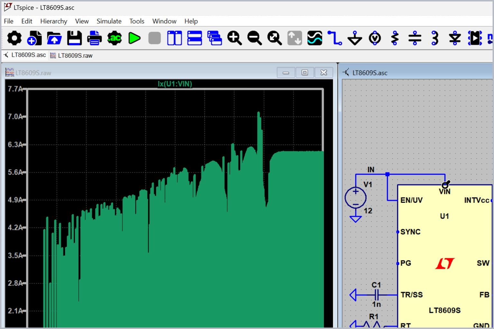Open the Simulate menu
The width and height of the screenshot is (494, 329).
(109, 21)
